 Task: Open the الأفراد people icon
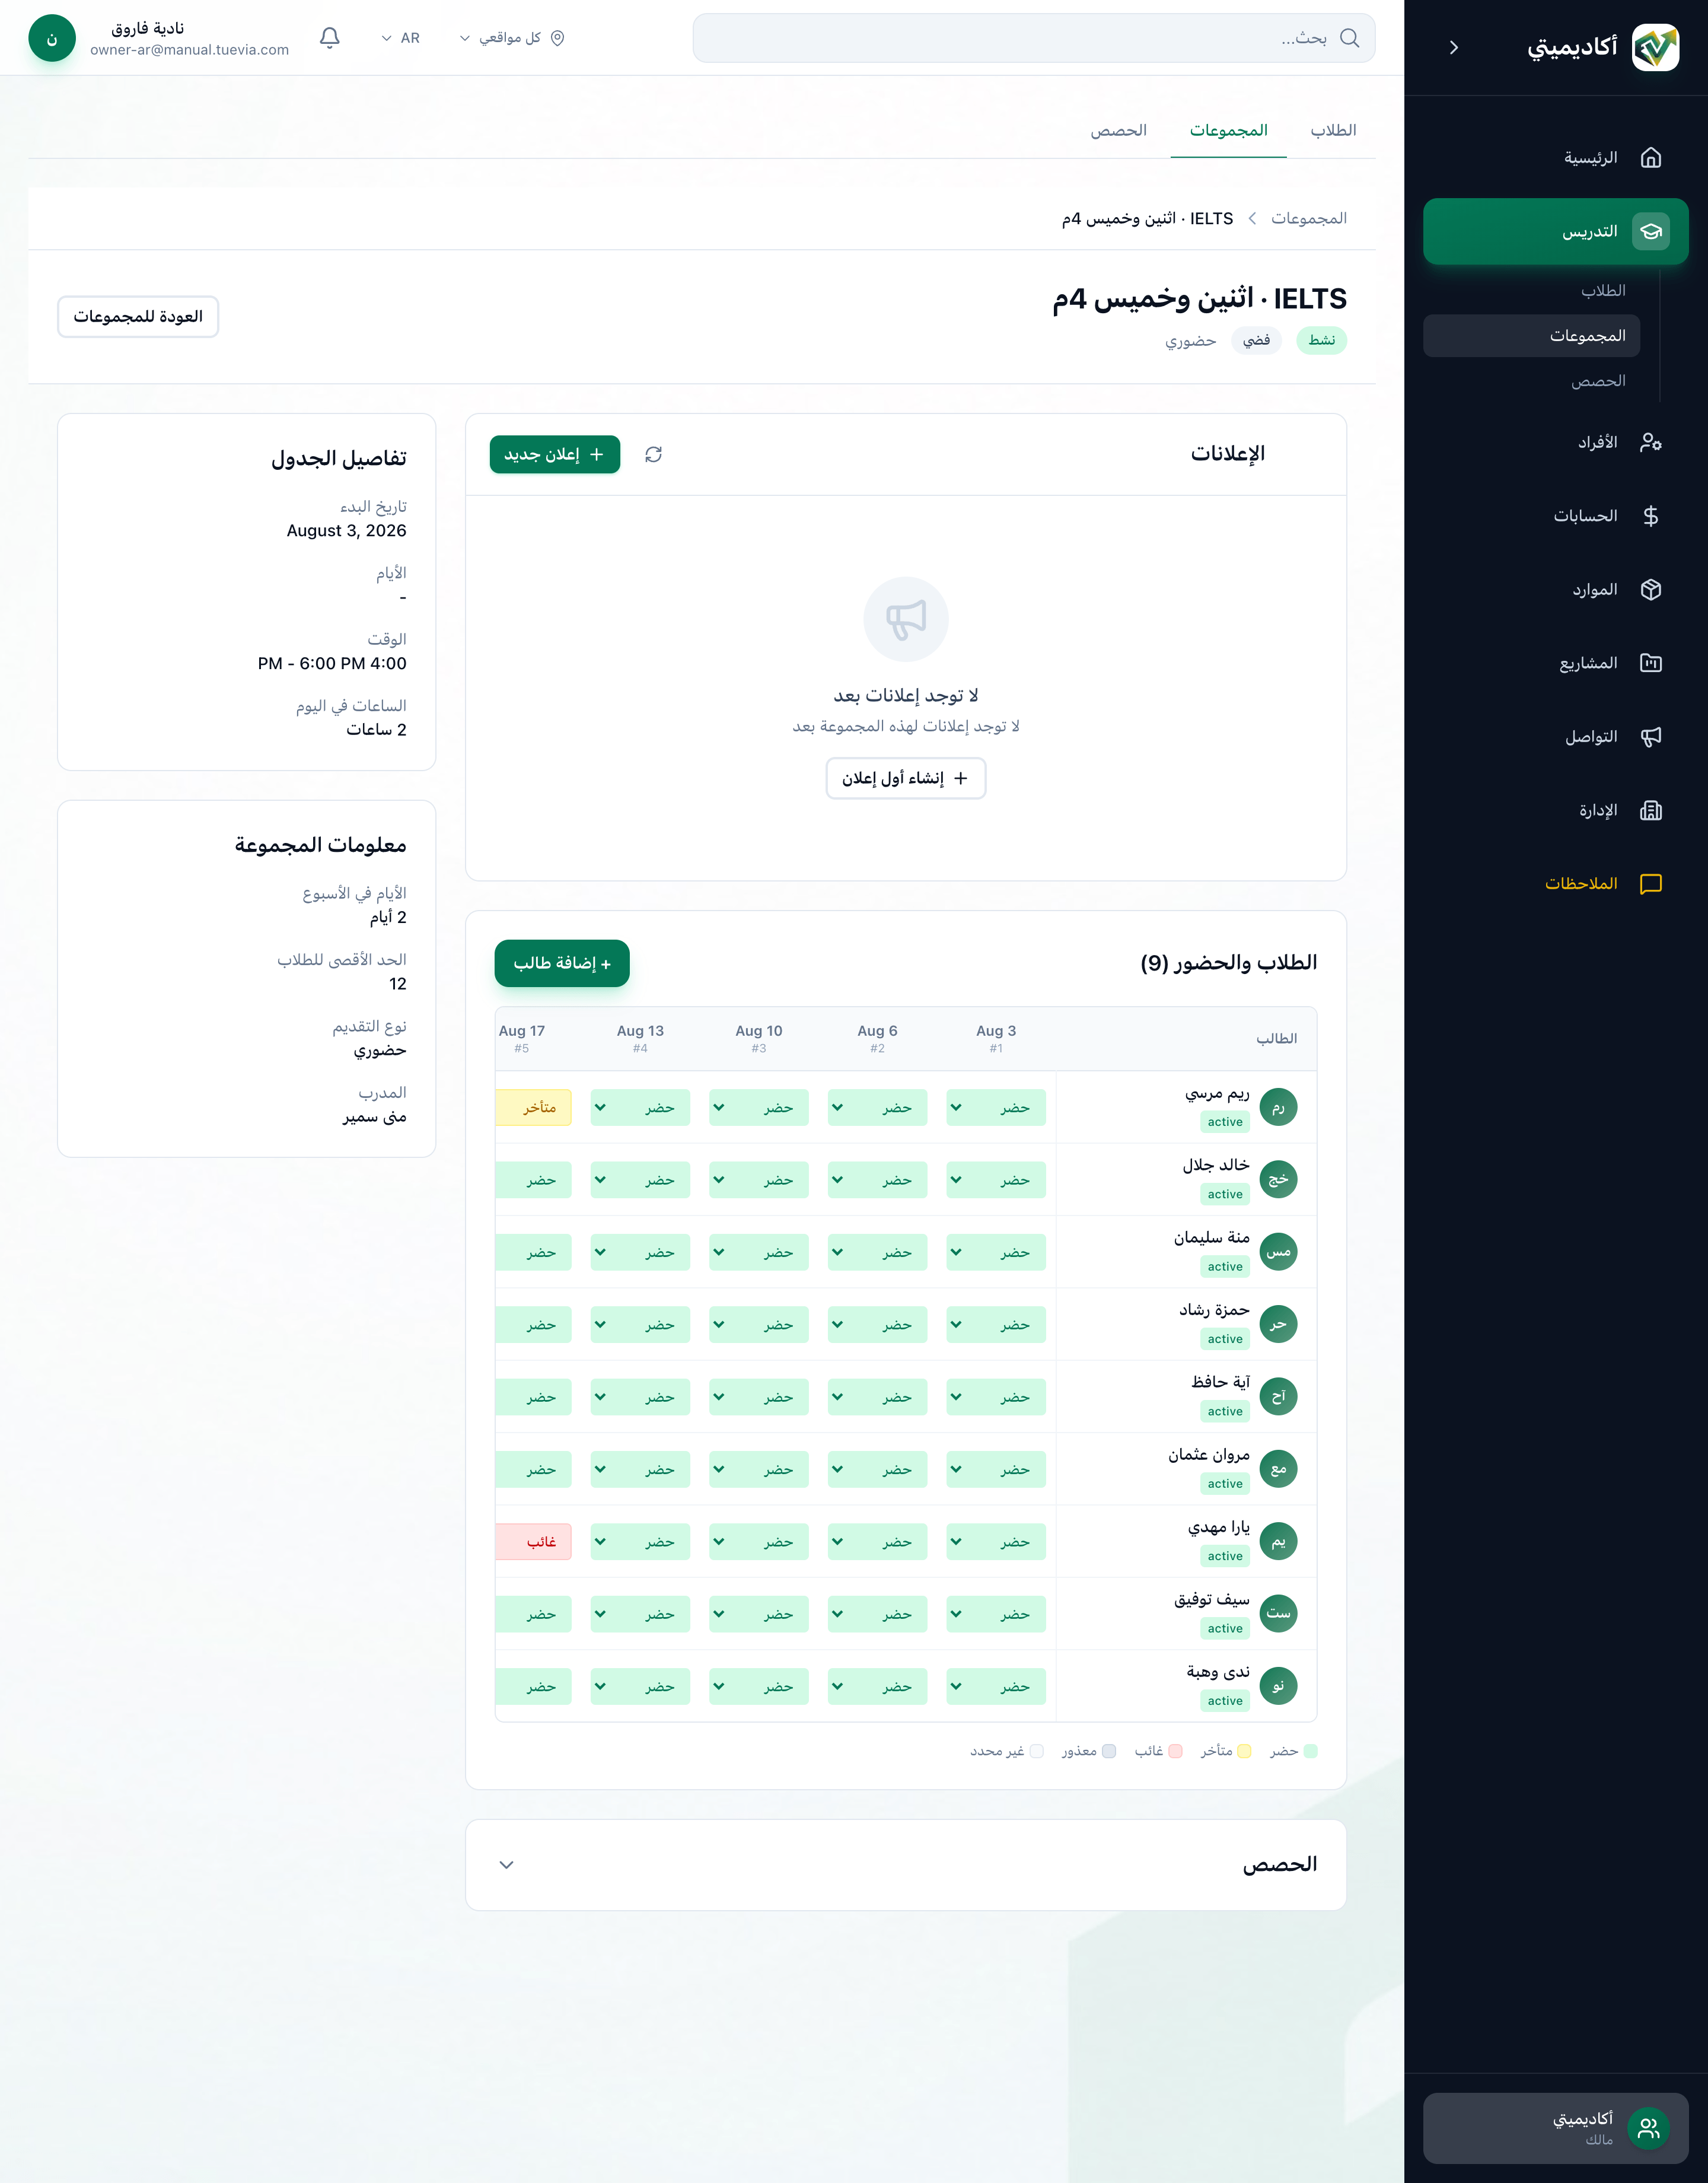pyautogui.click(x=1651, y=442)
